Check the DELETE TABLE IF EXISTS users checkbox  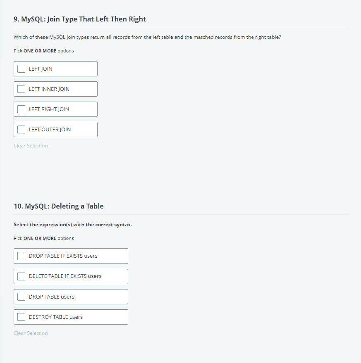[21, 276]
